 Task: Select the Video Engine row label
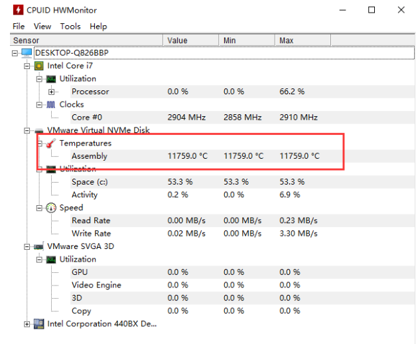point(96,285)
